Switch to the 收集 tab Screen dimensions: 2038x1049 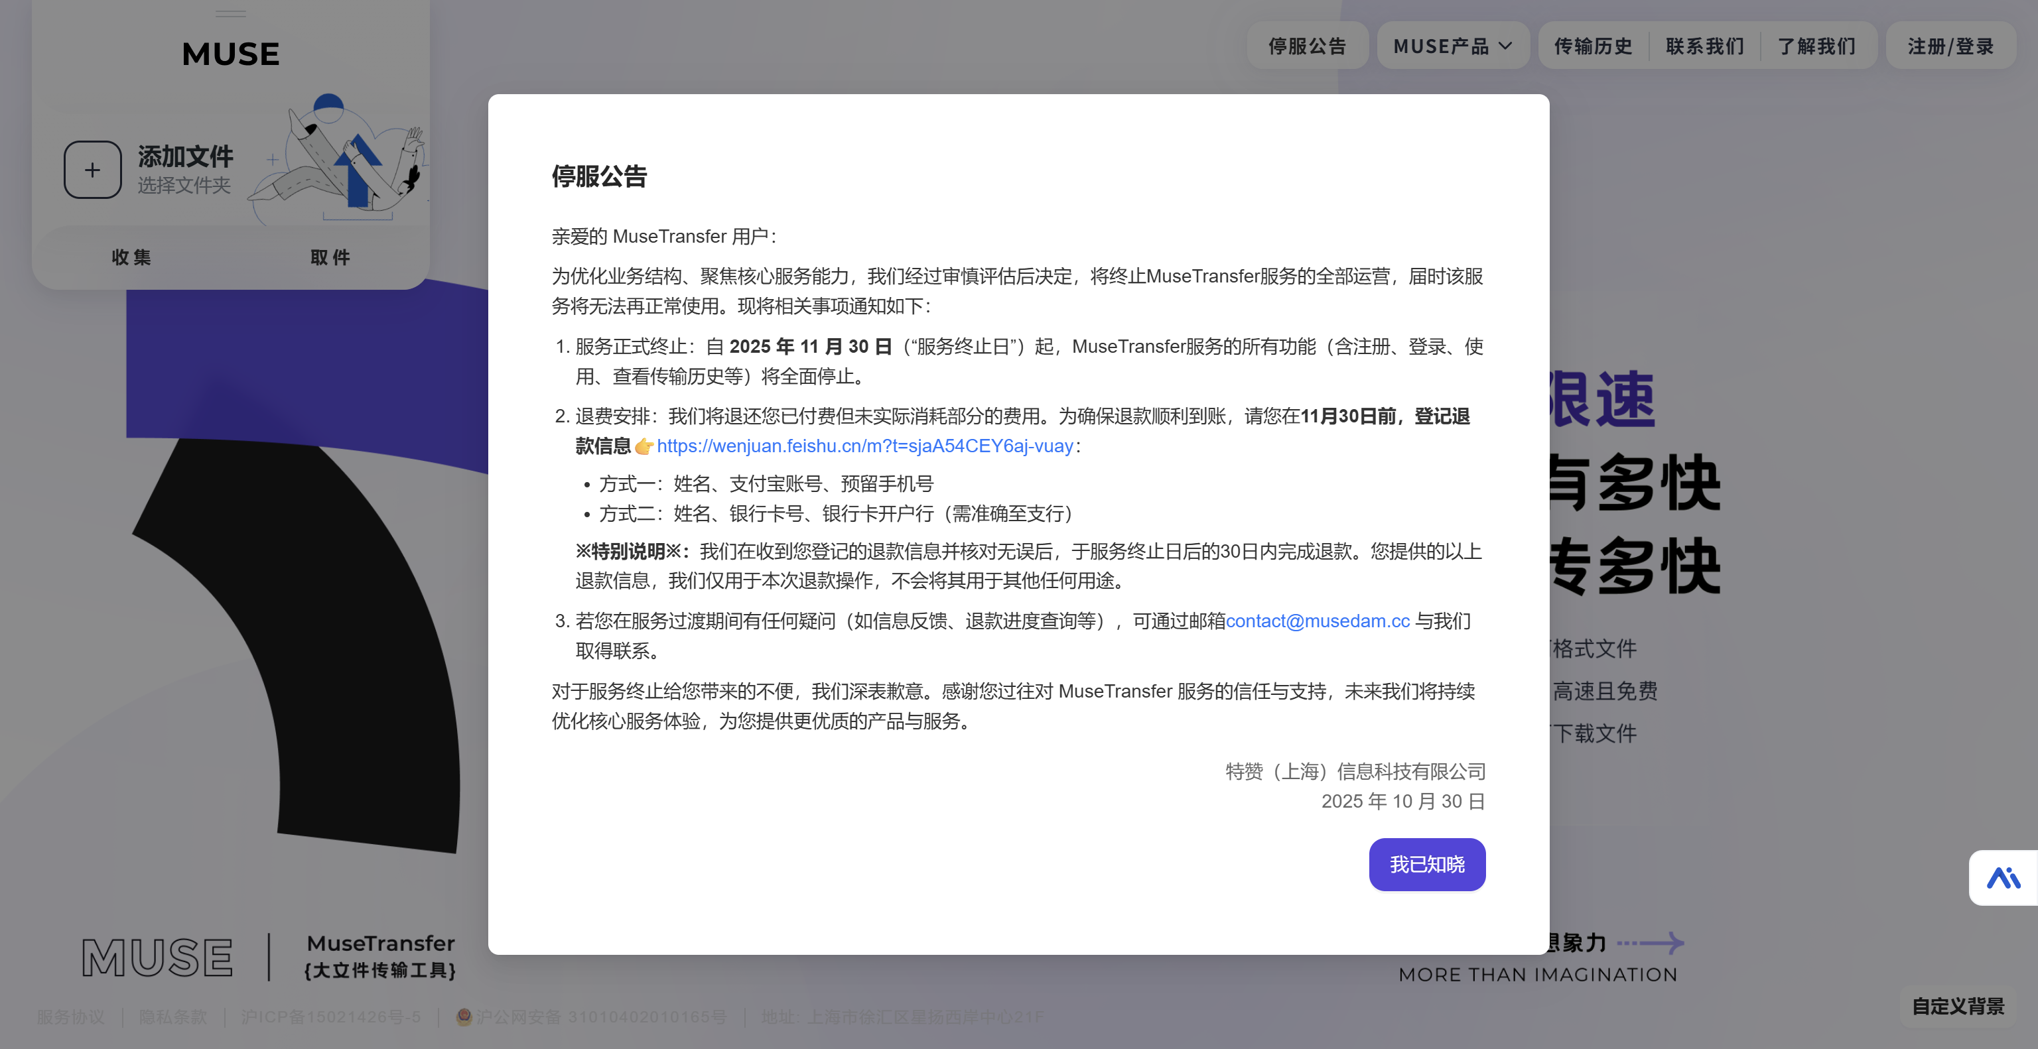click(x=131, y=257)
